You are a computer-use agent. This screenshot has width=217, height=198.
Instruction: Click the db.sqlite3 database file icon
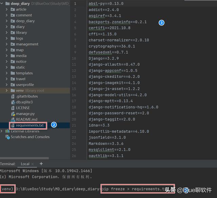pyautogui.click(x=13, y=102)
